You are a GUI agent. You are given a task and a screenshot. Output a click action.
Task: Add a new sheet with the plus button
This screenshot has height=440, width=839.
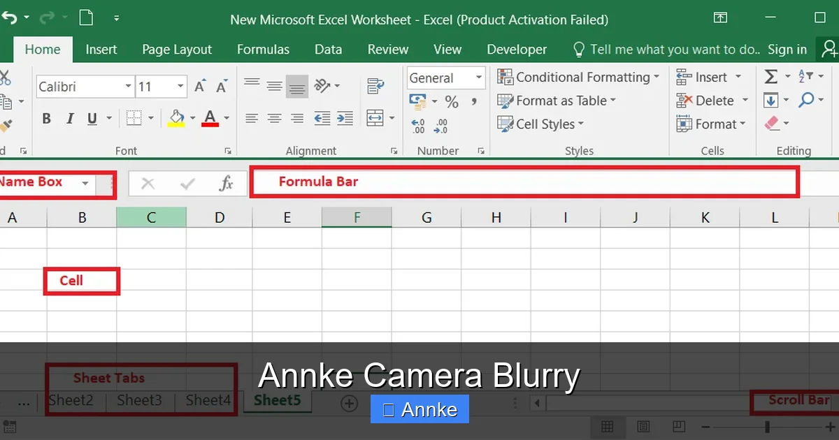pyautogui.click(x=349, y=403)
